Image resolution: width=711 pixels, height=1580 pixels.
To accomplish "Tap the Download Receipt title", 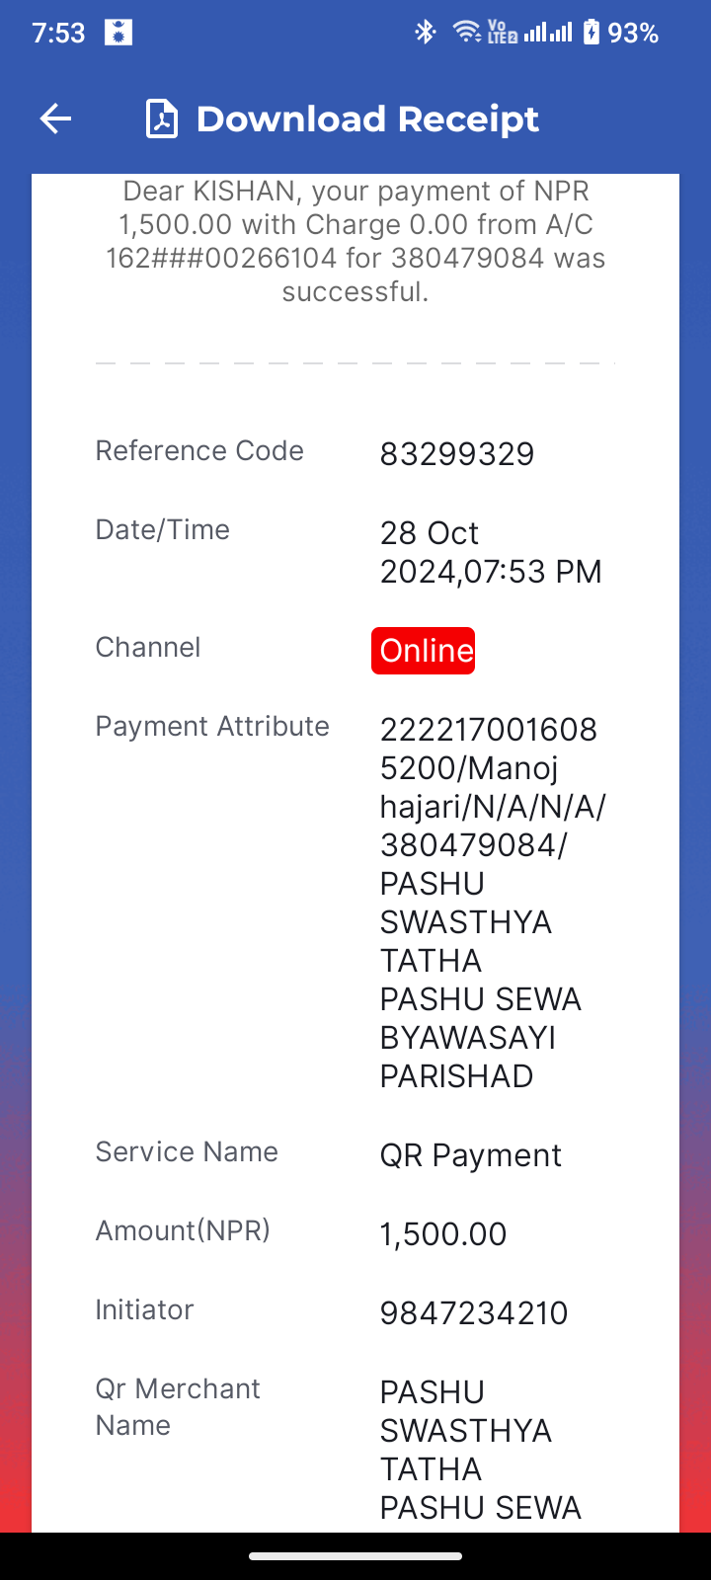I will pyautogui.click(x=367, y=119).
